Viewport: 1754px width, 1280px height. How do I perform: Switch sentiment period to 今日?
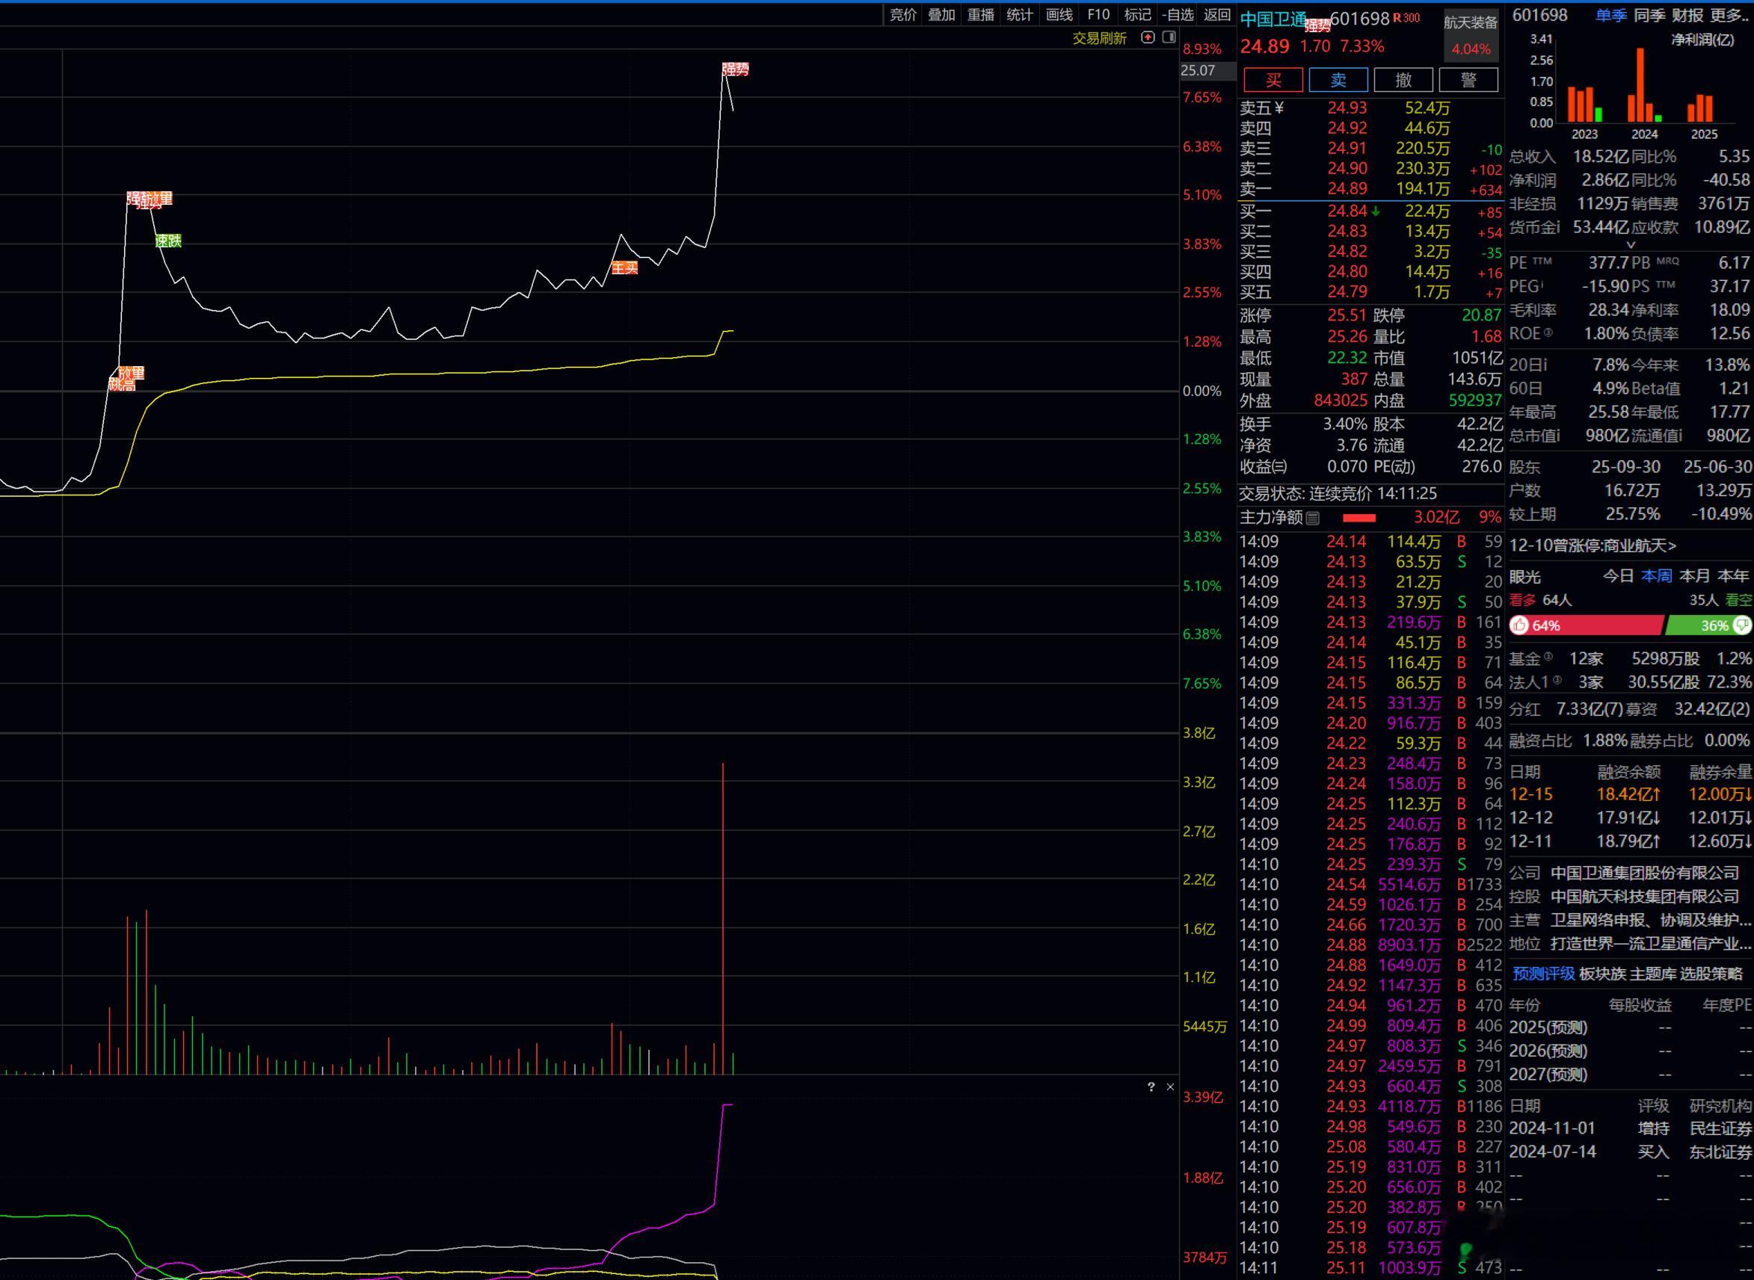tap(1618, 576)
